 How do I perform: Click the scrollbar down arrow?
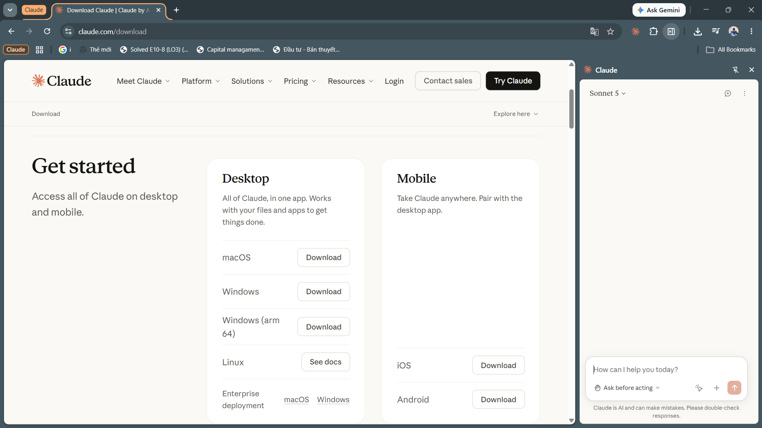571,420
